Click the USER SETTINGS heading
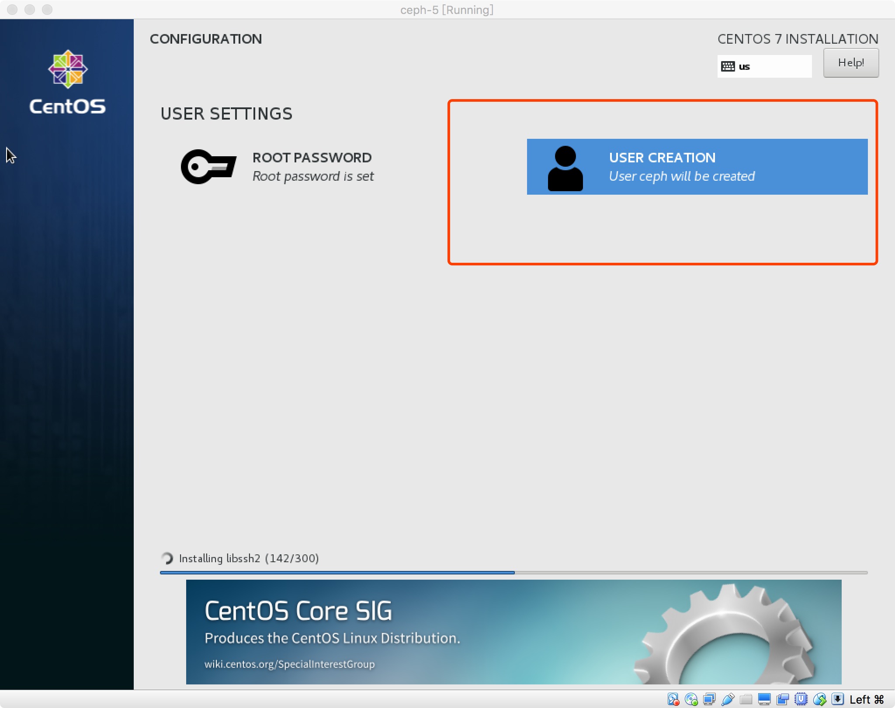Viewport: 895px width, 708px height. (226, 114)
